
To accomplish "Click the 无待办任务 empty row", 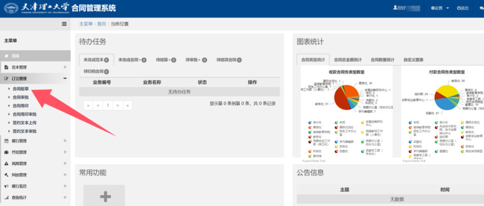I will click(x=180, y=92).
